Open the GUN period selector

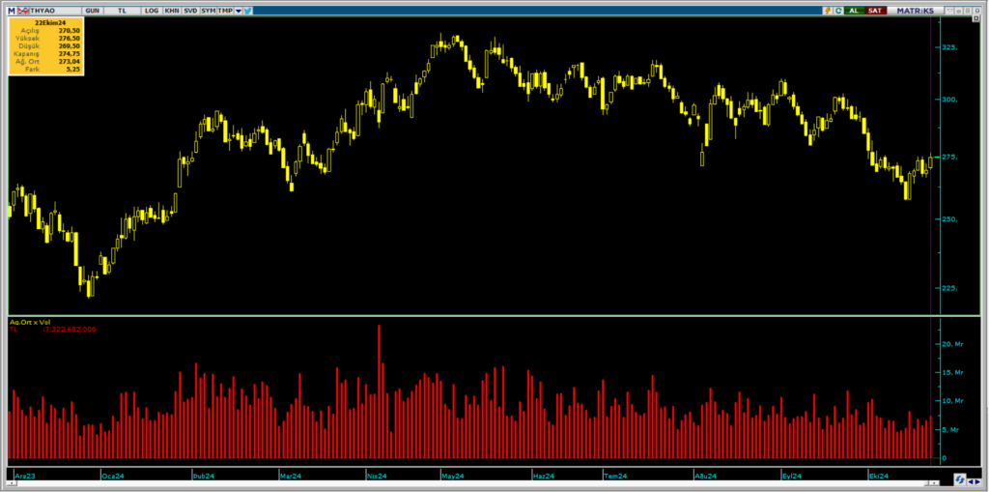92,11
